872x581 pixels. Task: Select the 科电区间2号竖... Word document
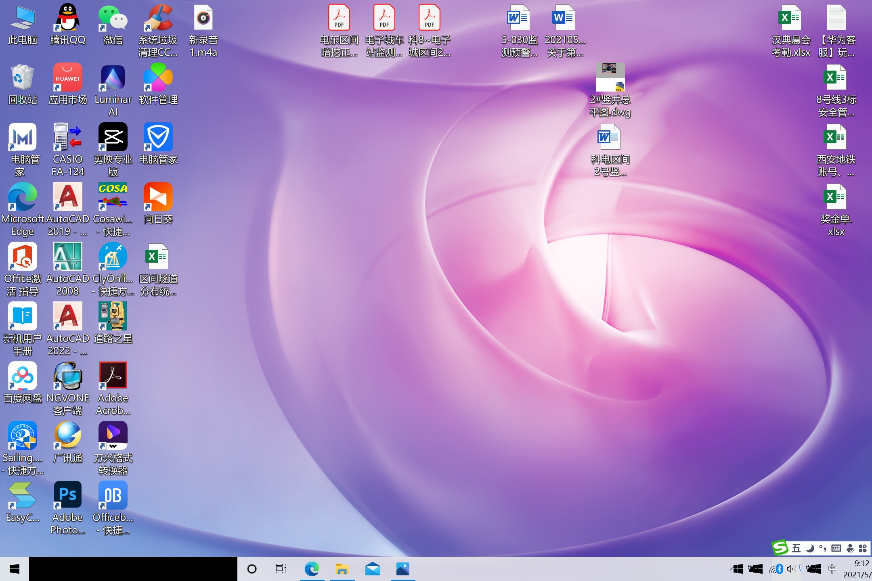(610, 150)
